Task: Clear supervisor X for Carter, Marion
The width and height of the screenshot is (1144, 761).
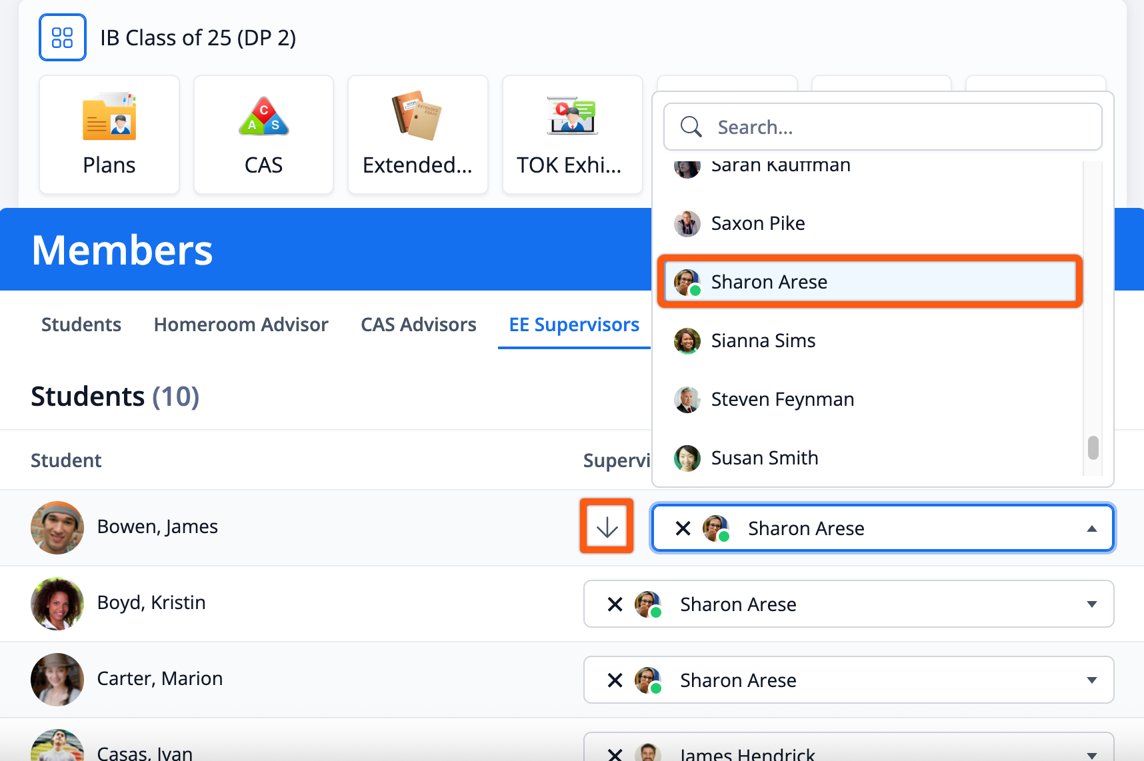Action: coord(615,680)
